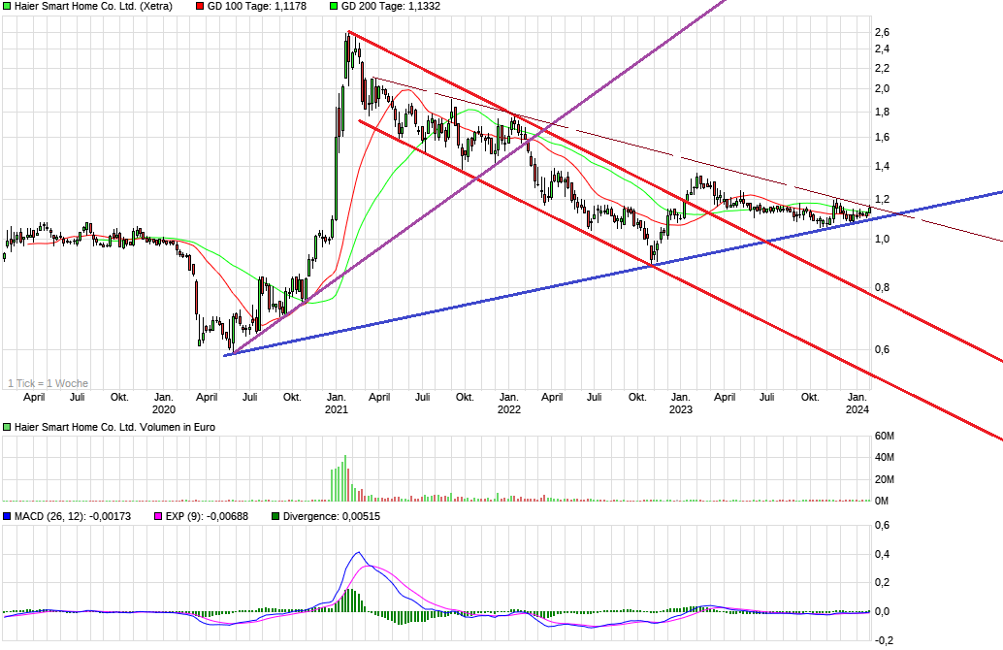This screenshot has width=1003, height=650.
Task: Click the 2021 year label on time axis
Action: tap(337, 409)
